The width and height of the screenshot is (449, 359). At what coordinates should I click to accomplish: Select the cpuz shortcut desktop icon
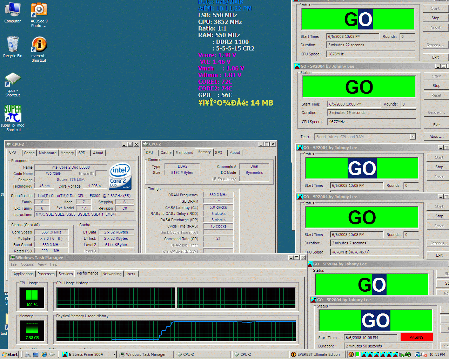13,84
